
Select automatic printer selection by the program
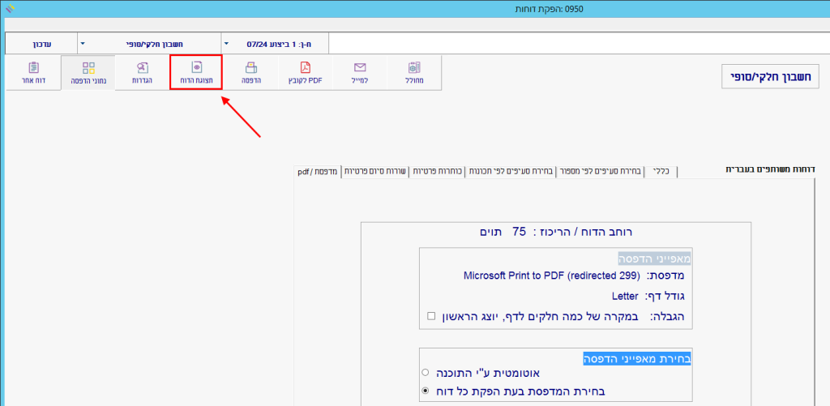426,373
